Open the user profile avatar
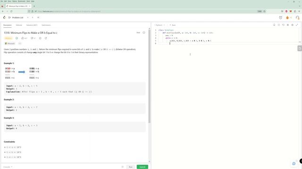Image resolution: width=302 pixels, height=169 pixels. [x=297, y=18]
